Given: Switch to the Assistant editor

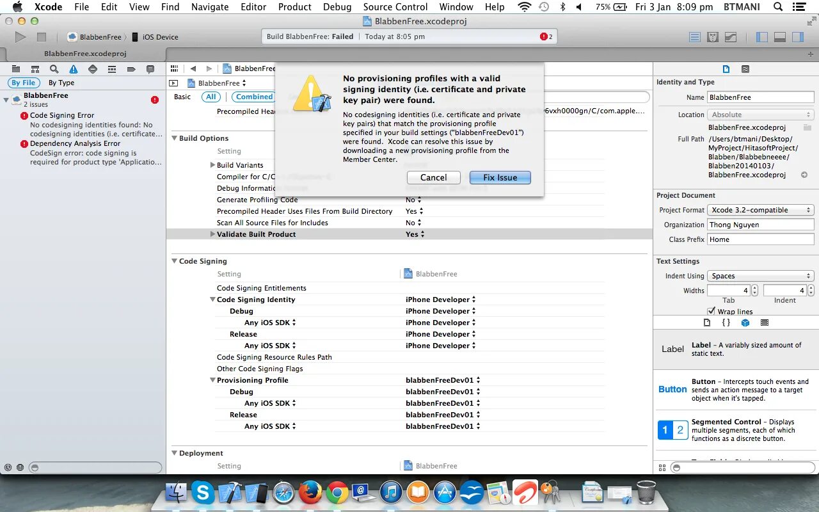Looking at the screenshot, I should coord(713,37).
